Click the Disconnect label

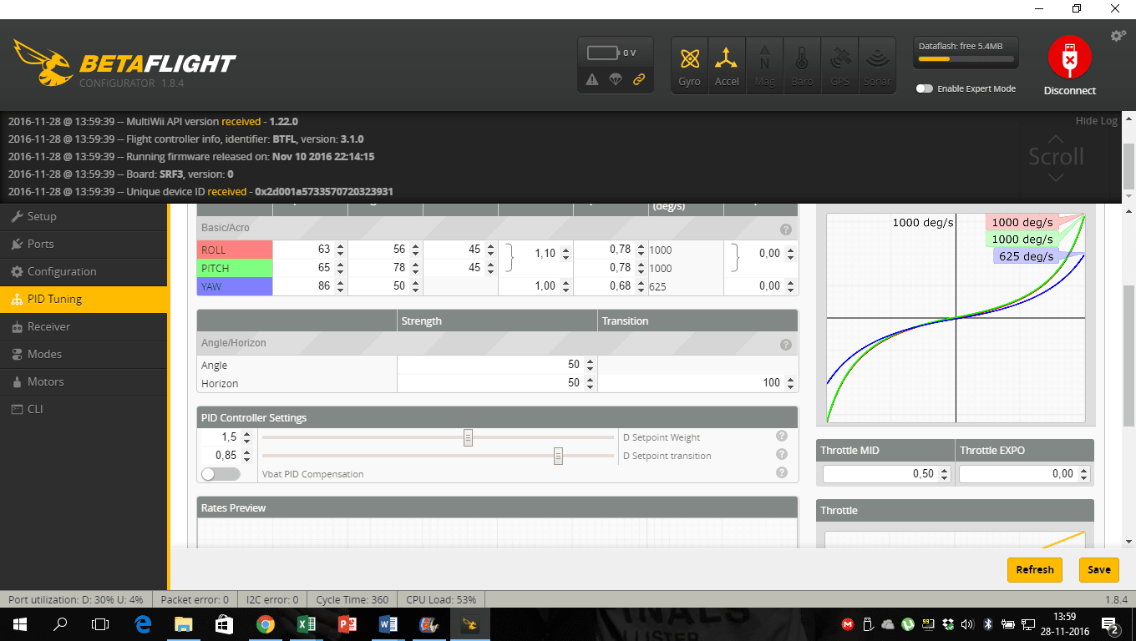click(1070, 91)
